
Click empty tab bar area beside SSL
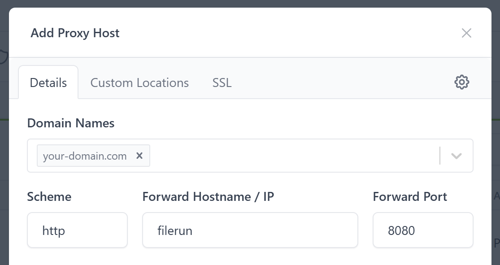click(x=341, y=83)
